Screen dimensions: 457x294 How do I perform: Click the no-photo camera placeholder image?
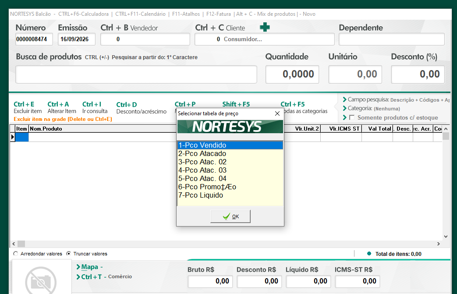[x=41, y=280]
